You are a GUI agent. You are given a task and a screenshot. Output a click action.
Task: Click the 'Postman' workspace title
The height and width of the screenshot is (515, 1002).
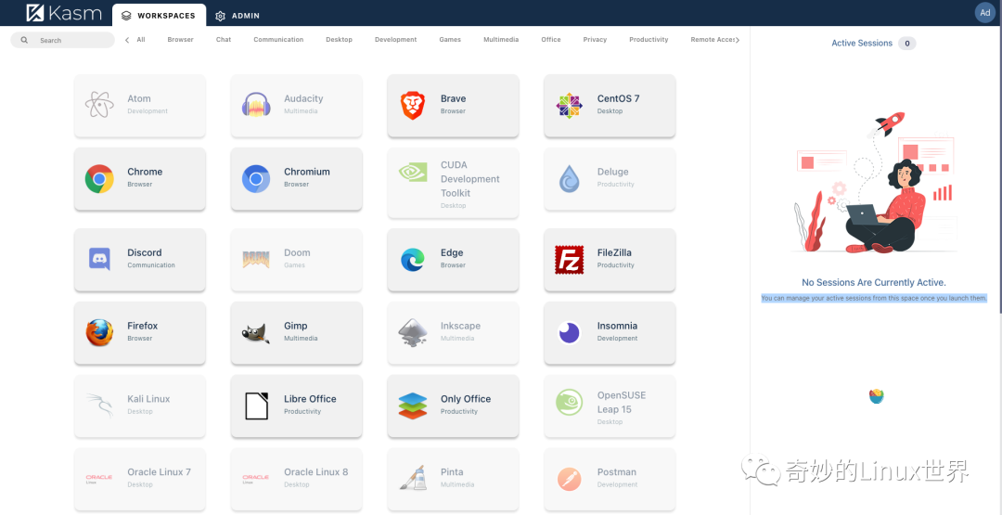point(617,472)
